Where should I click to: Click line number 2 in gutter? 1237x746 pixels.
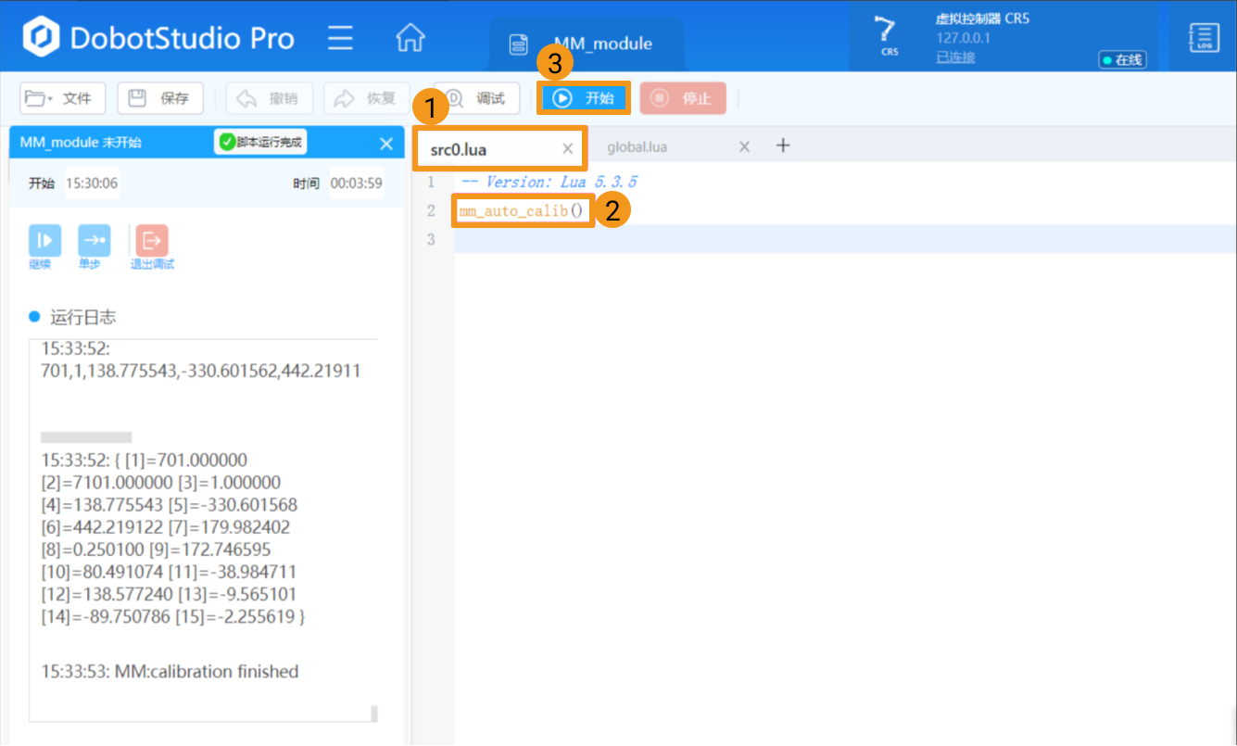(x=431, y=211)
